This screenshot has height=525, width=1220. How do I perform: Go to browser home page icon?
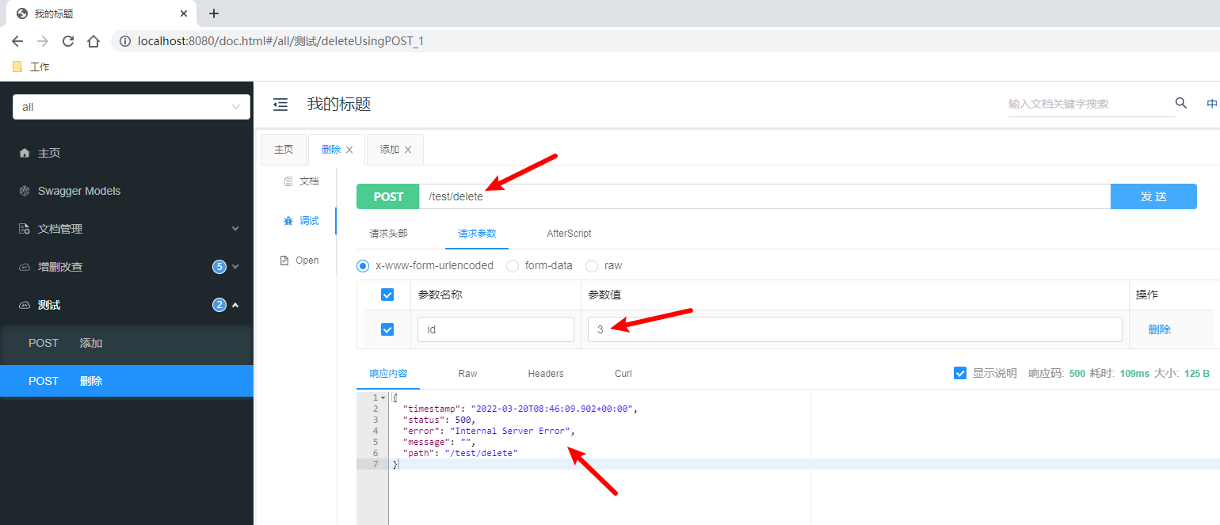pyautogui.click(x=93, y=41)
